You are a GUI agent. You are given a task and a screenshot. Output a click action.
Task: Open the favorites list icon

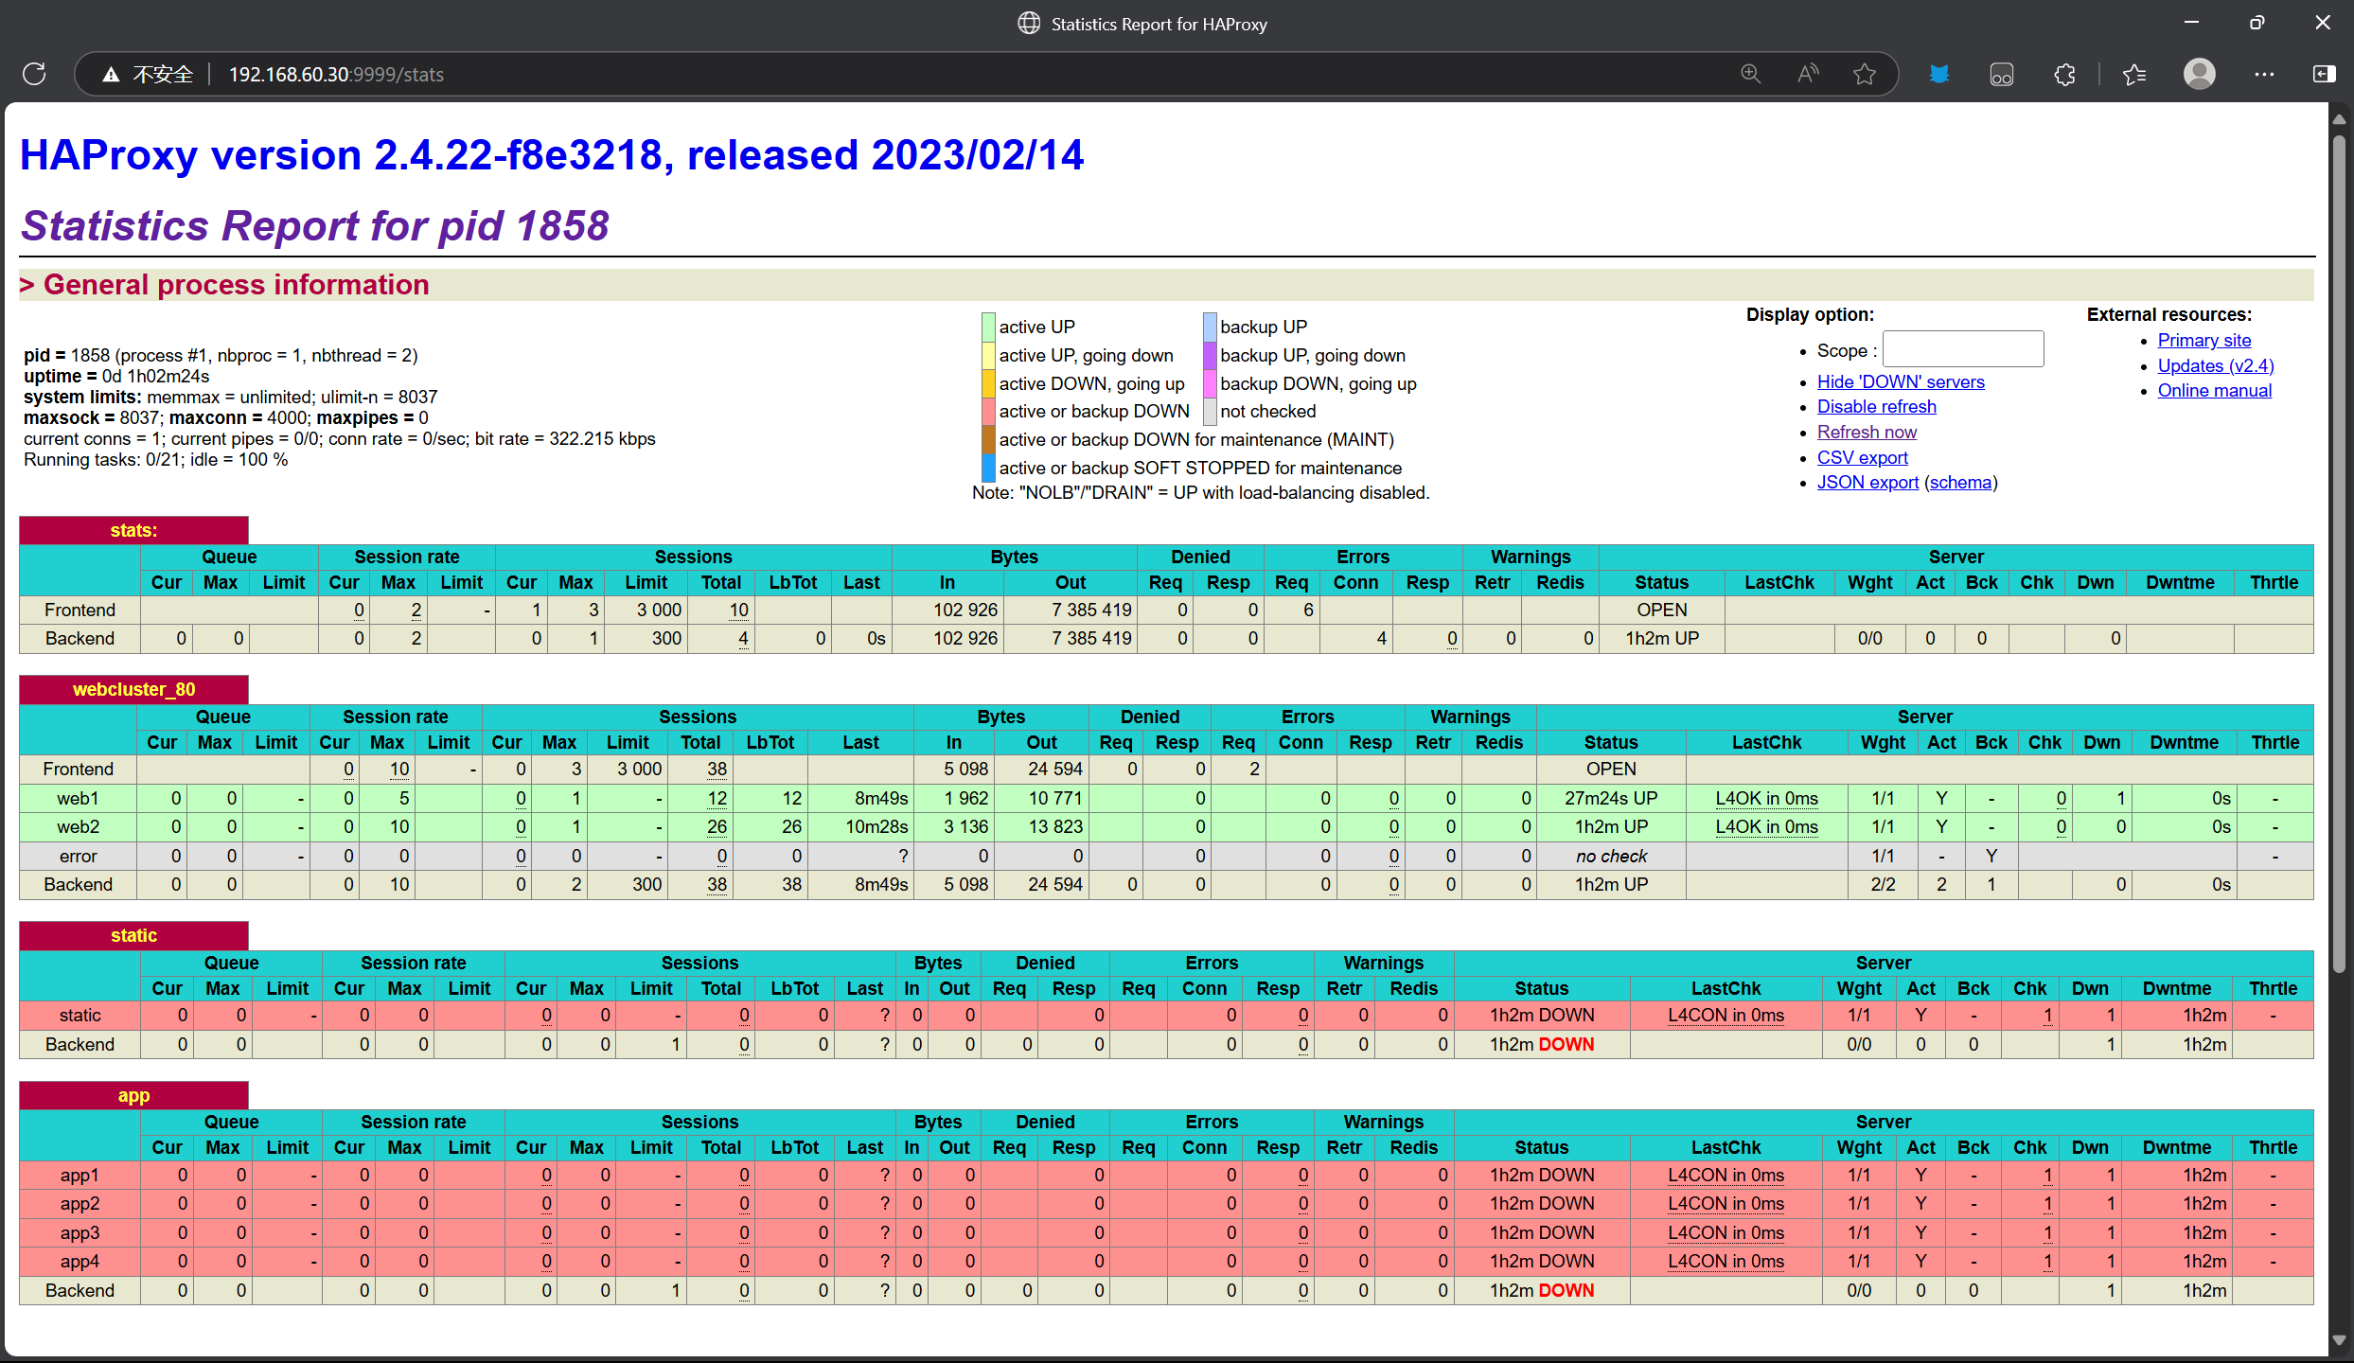click(2134, 74)
